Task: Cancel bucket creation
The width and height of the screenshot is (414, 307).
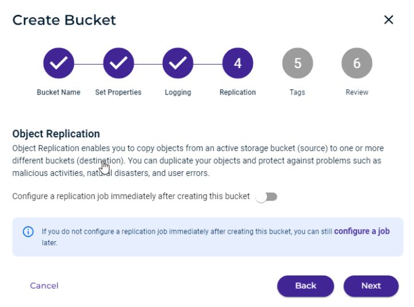Action: (x=44, y=286)
